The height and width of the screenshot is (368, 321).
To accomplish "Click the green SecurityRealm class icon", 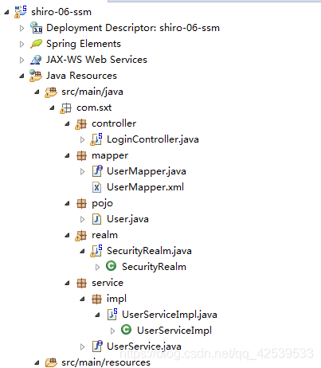I will tap(111, 266).
